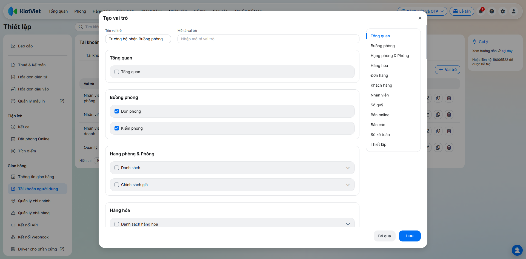Open support chat bubble icon

click(x=517, y=250)
